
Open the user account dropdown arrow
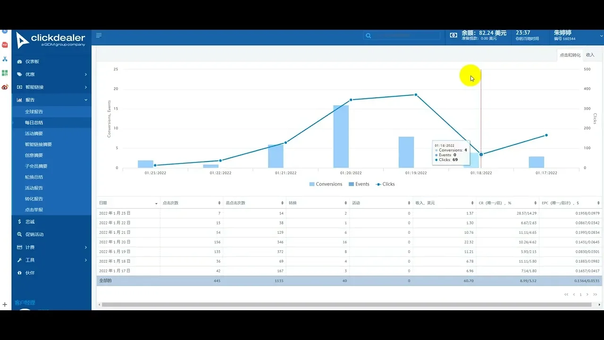click(601, 36)
